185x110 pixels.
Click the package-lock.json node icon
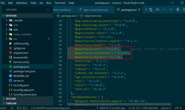[x=11, y=71]
